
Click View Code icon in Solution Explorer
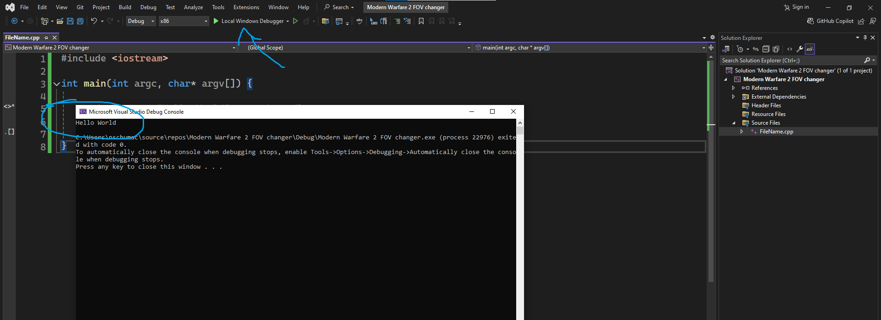790,49
